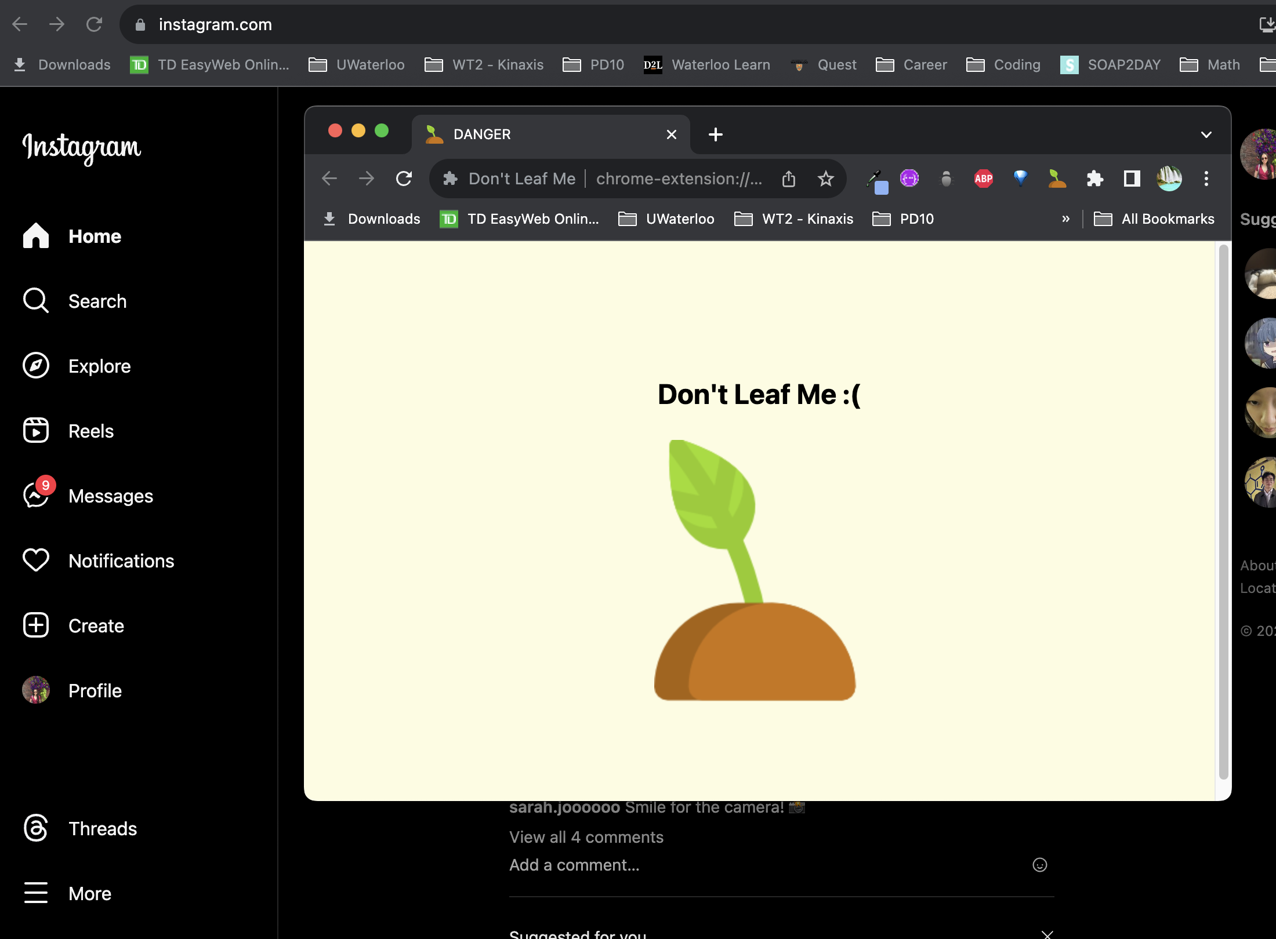Click View all 4 comments link
The height and width of the screenshot is (939, 1276).
tap(586, 837)
